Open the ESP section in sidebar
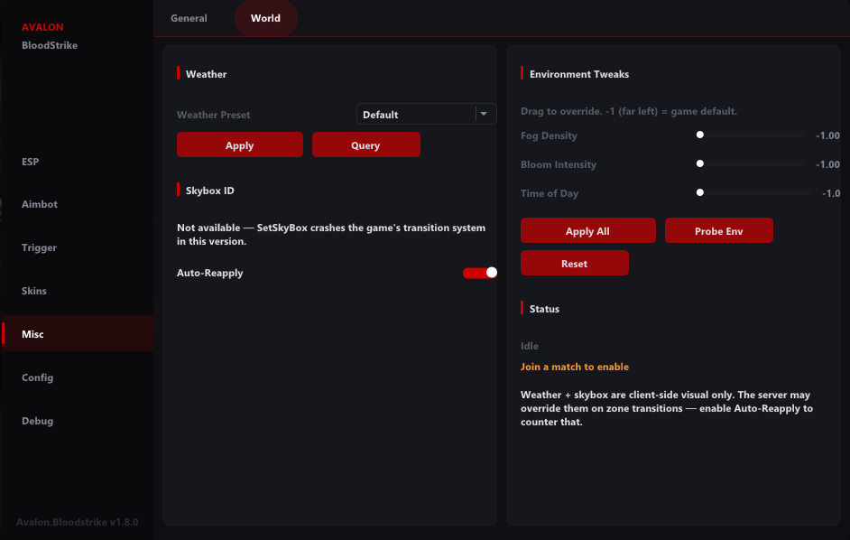 tap(31, 161)
